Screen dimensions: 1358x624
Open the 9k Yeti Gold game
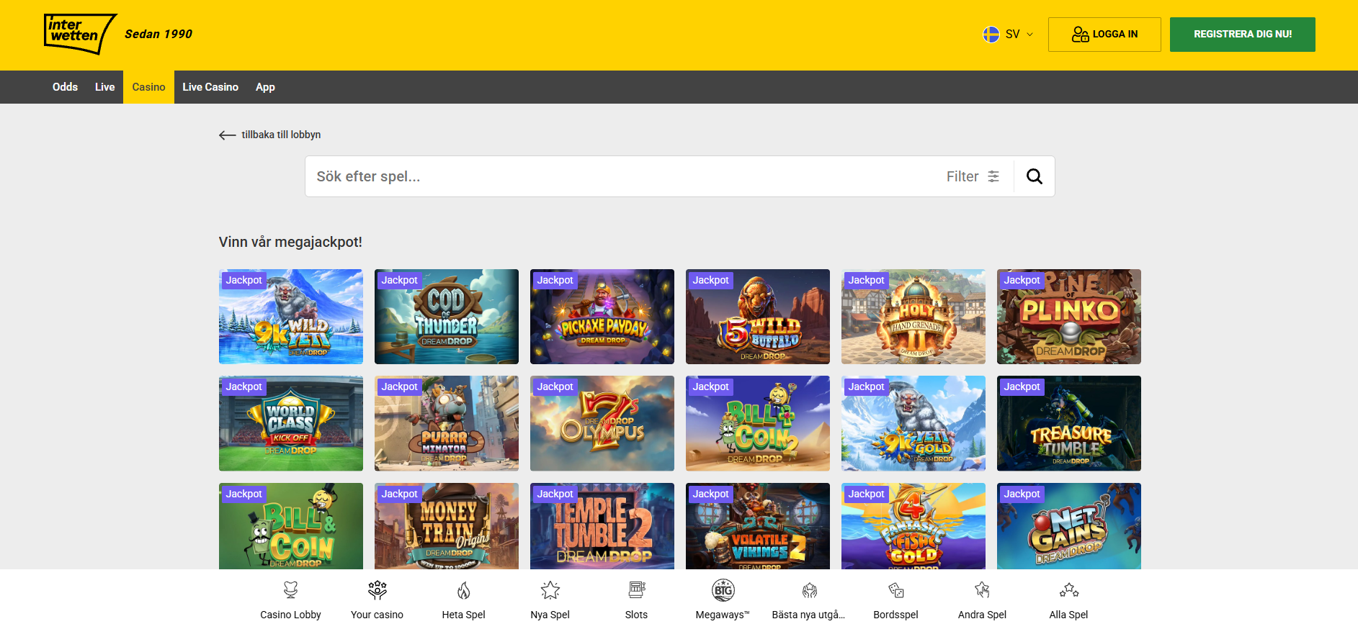pyautogui.click(x=913, y=423)
